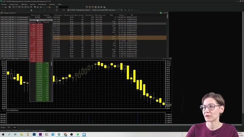Click the Размер купона column header
The image size is (244, 137).
(69, 15)
